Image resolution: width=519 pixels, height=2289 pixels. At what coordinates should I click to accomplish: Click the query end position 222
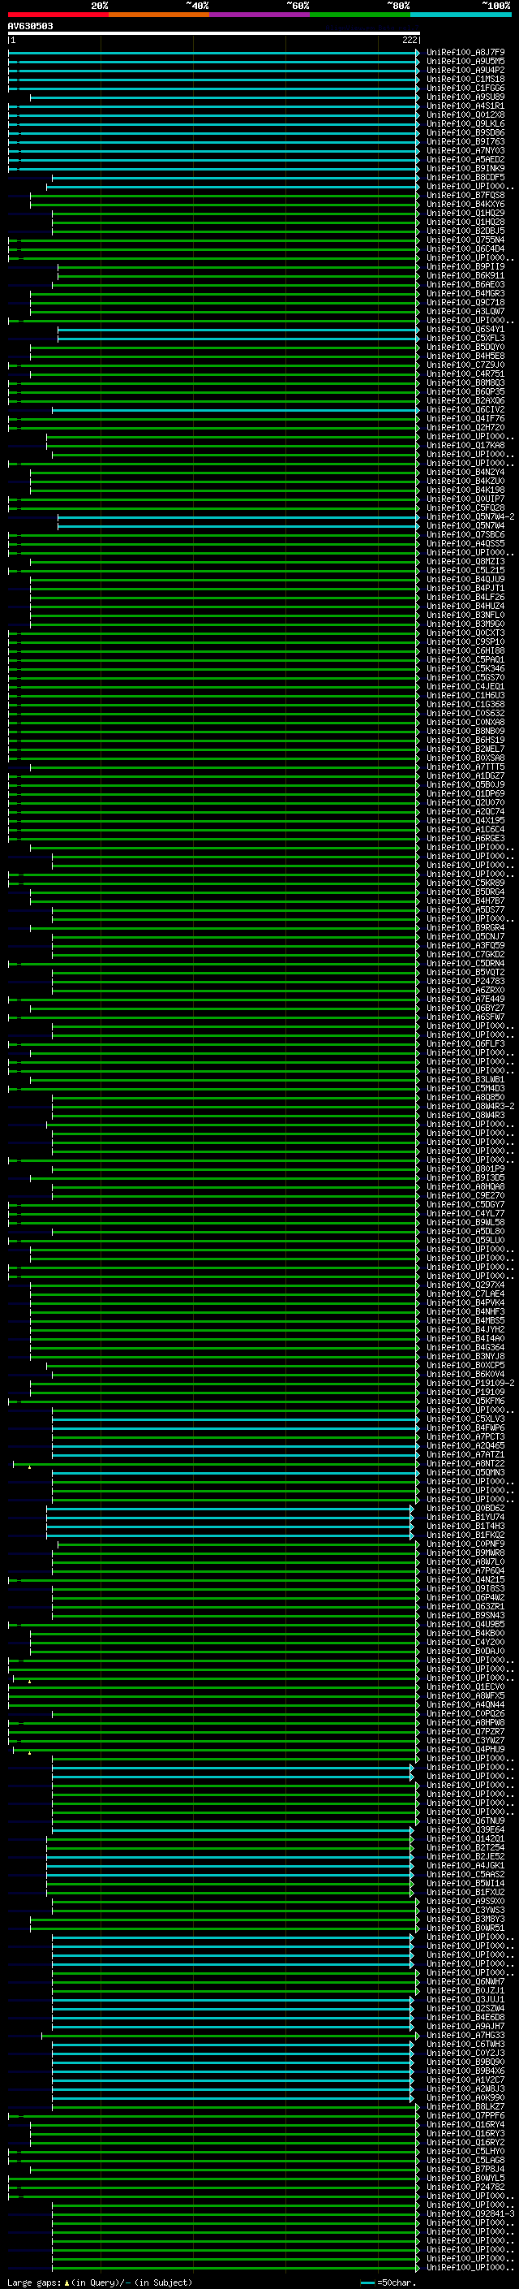coord(410,40)
